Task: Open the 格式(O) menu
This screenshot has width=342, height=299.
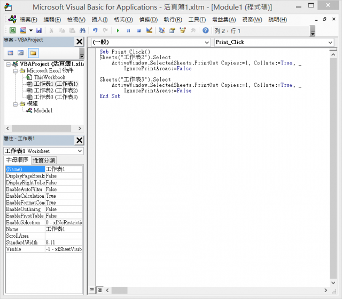Action: [123, 20]
